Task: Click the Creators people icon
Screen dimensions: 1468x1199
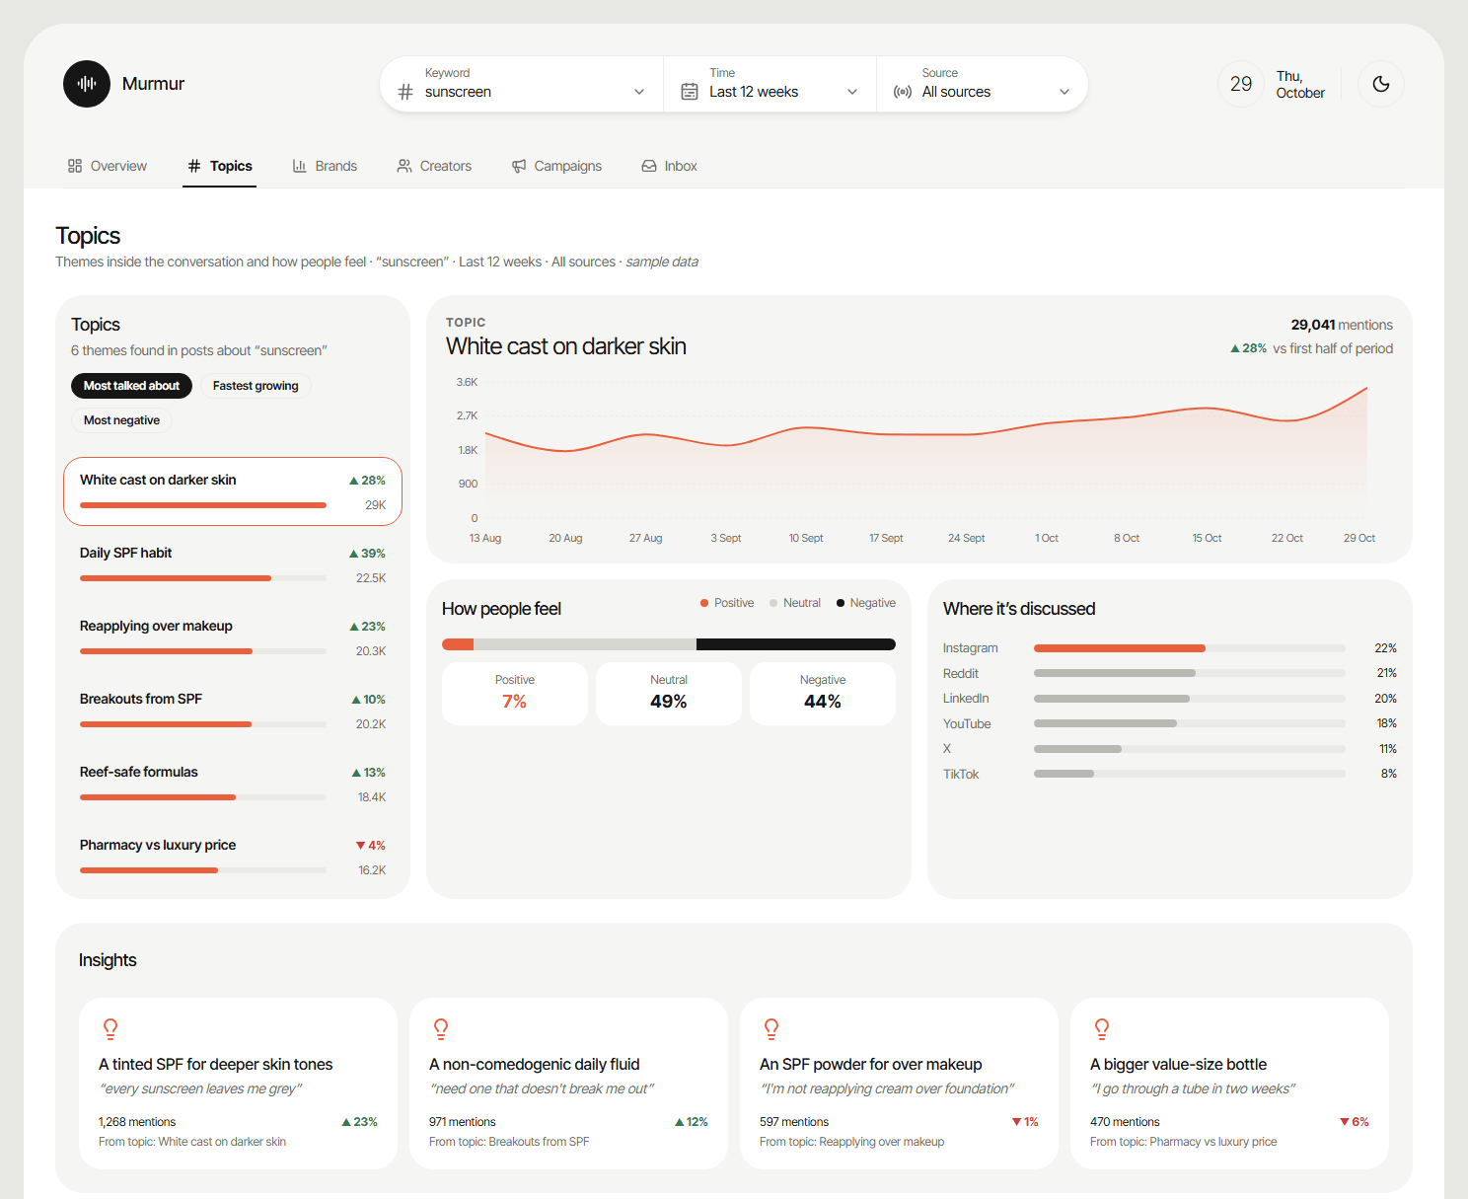Action: pos(404,166)
